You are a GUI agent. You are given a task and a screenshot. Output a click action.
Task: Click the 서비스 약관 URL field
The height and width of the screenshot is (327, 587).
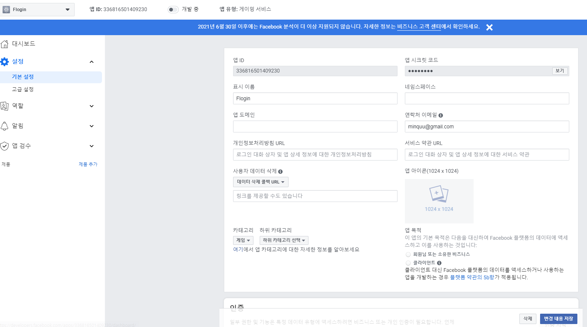click(487, 155)
